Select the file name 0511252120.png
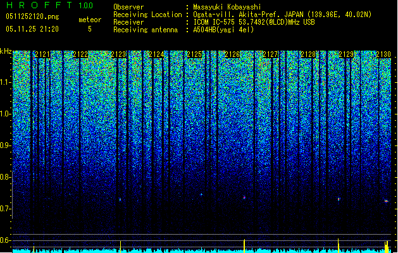 pos(32,17)
